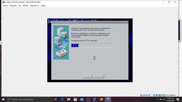Click the TCP/IP installation progress bar

[x=92, y=45]
